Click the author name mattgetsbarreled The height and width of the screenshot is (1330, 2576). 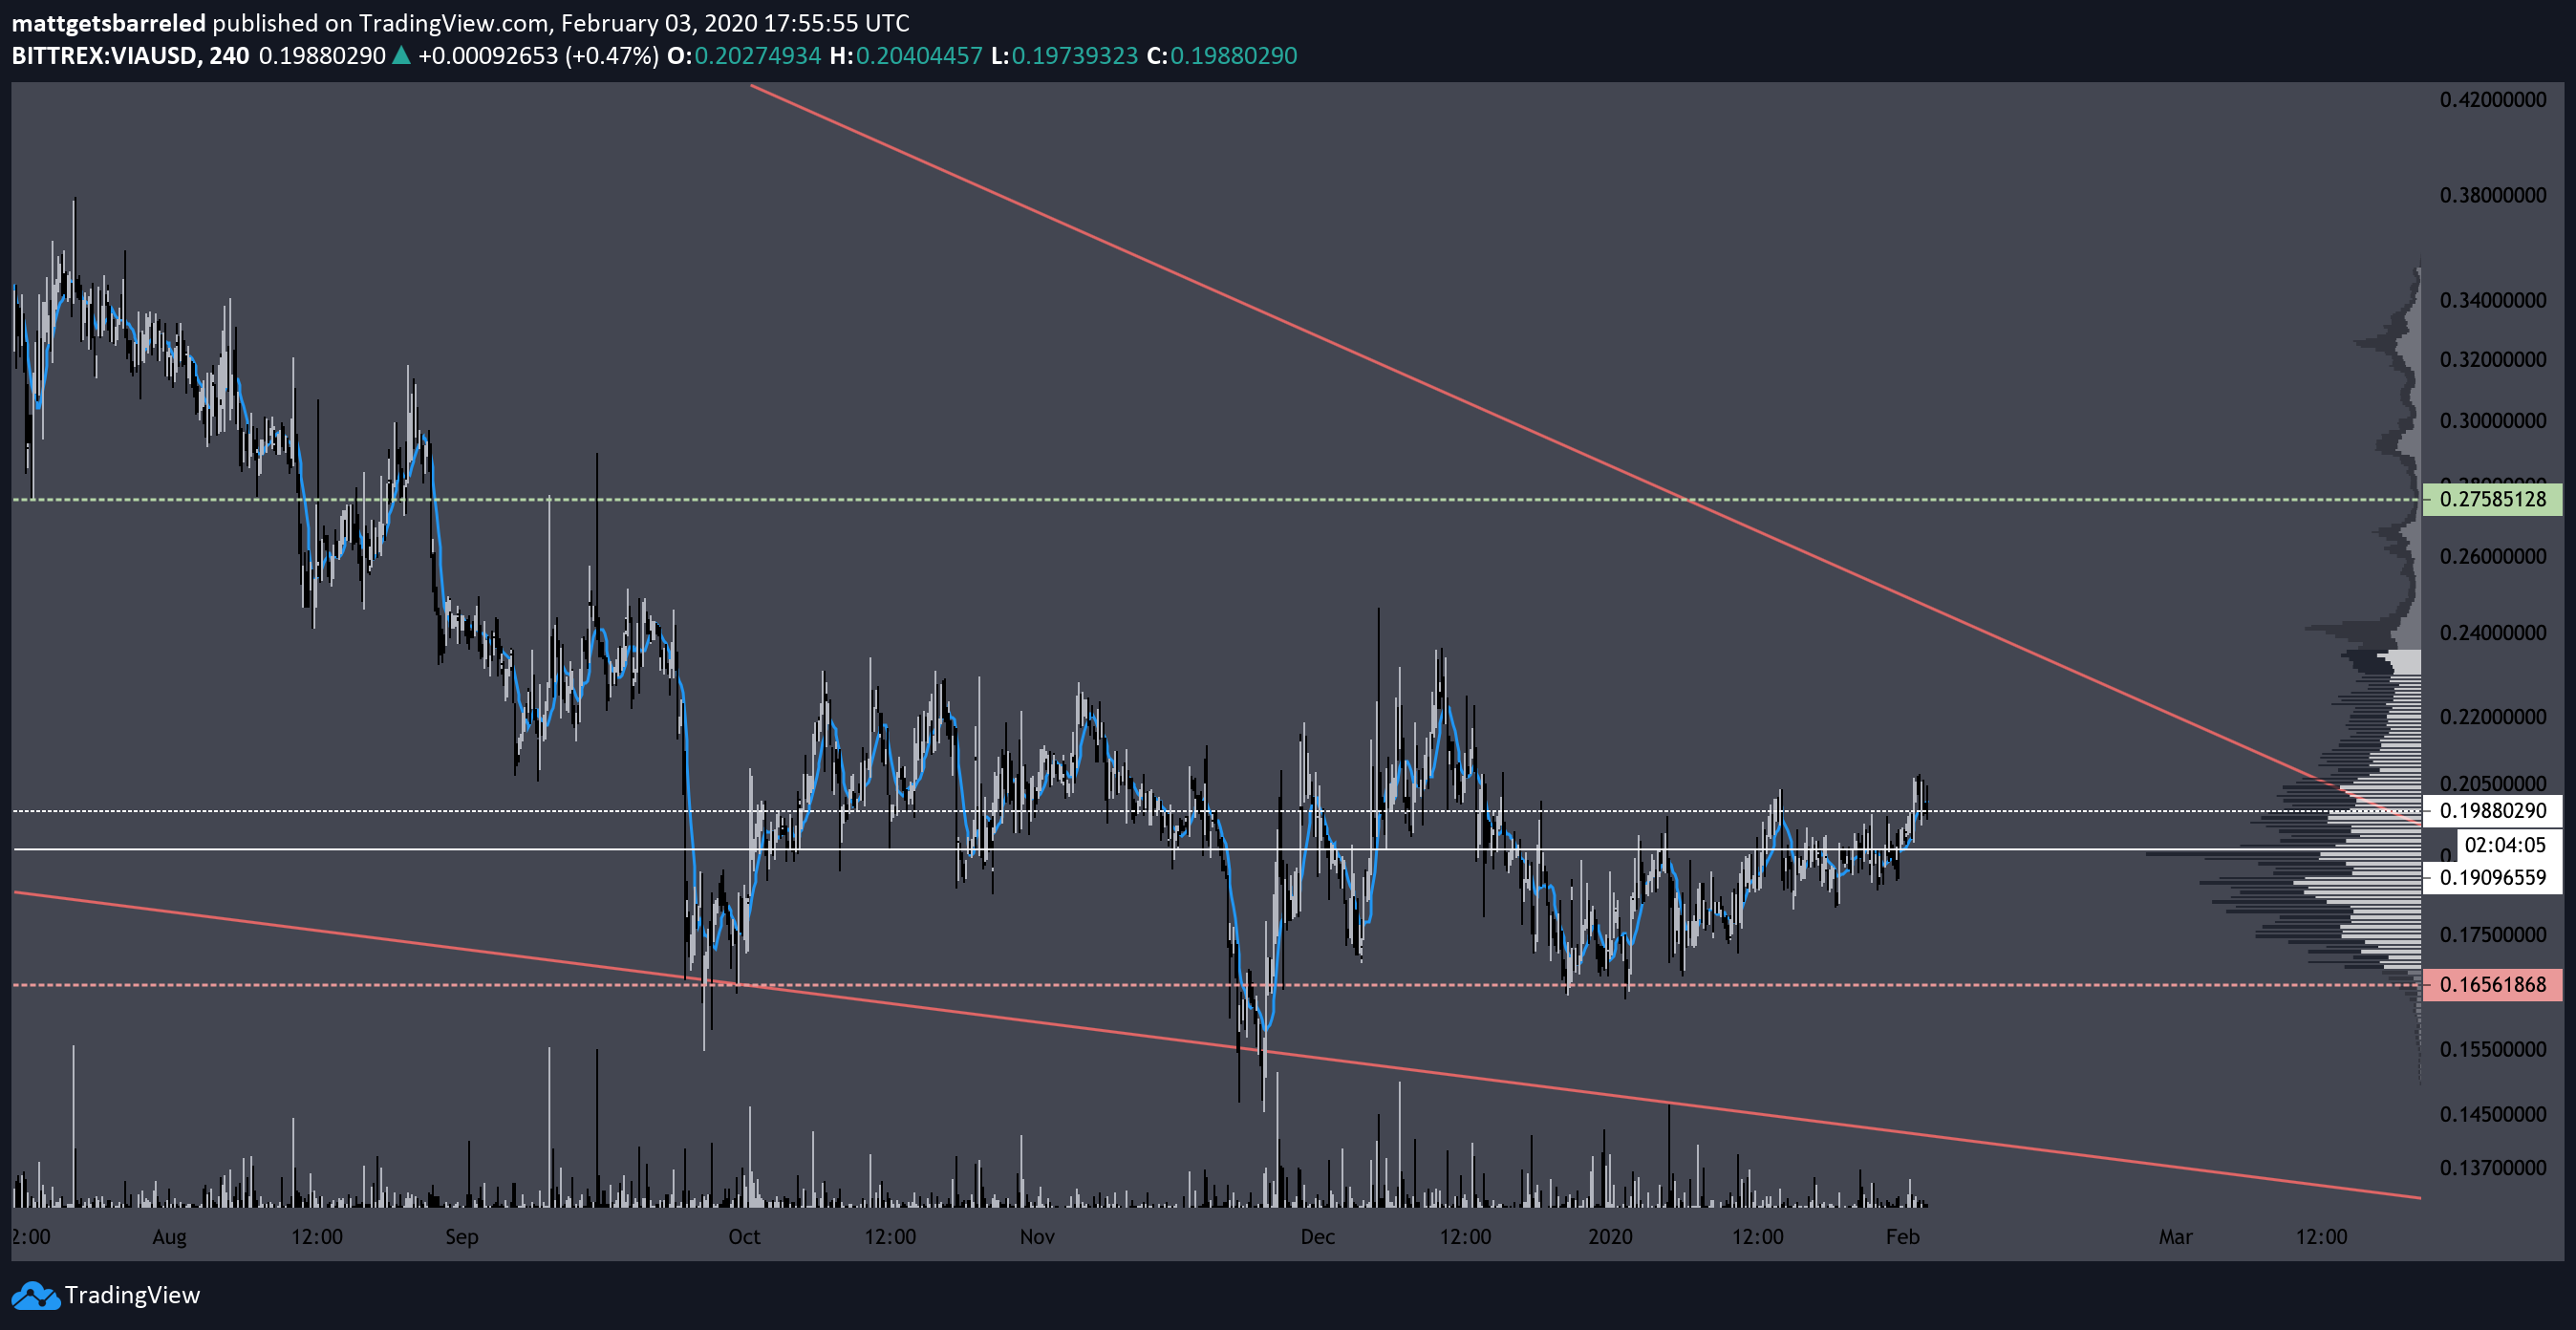tap(108, 23)
